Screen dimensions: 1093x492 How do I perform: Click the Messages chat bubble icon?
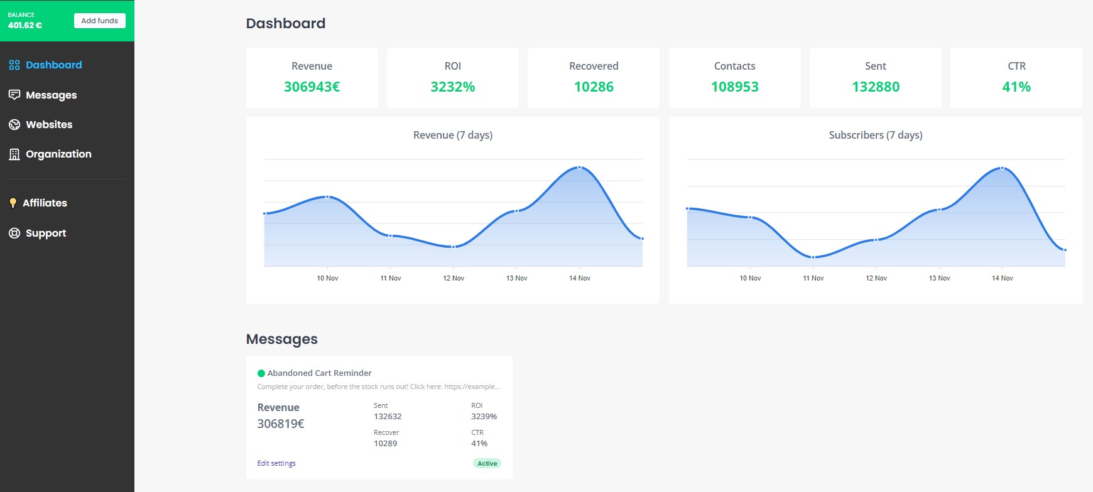[x=14, y=95]
